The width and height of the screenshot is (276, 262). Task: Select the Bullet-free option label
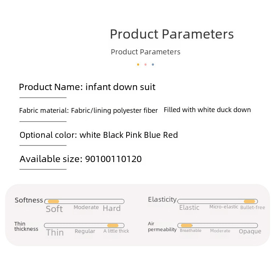(x=252, y=208)
